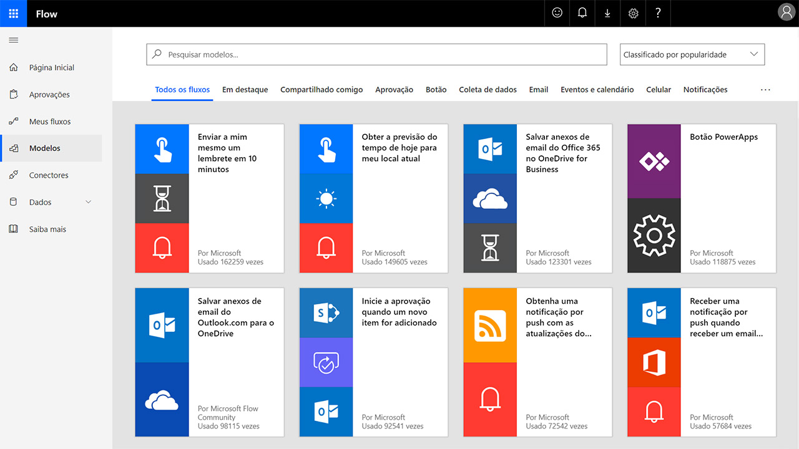Go to Página Inicial
The width and height of the screenshot is (799, 449).
click(51, 67)
